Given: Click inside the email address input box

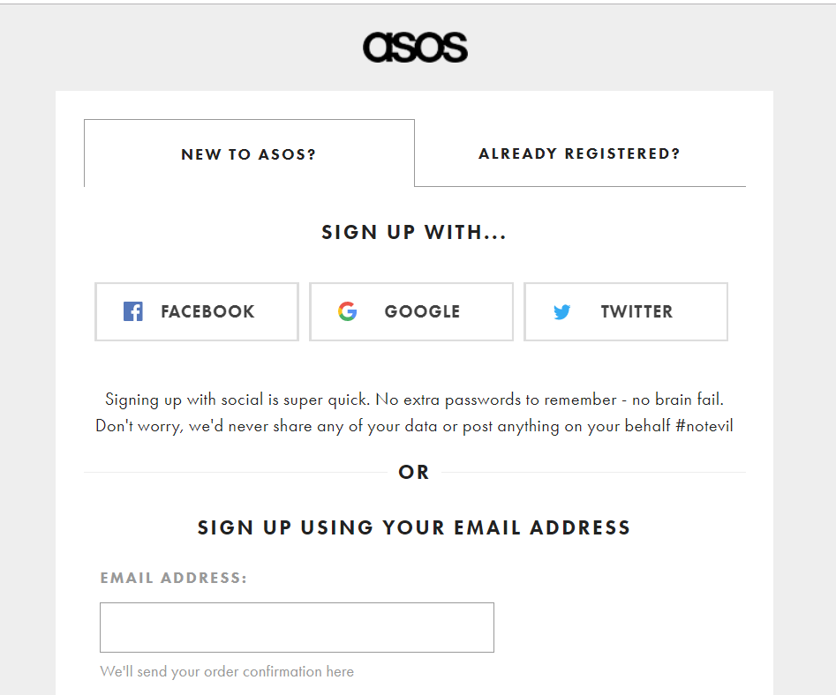Looking at the screenshot, I should 296,627.
